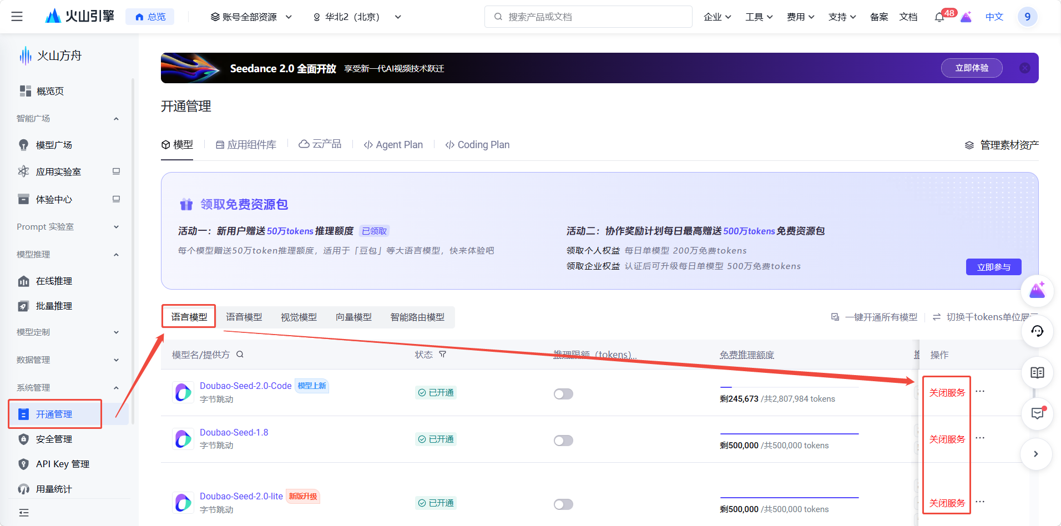The height and width of the screenshot is (526, 1061).
Task: Open more actions for Doubao-Seed-2.0-lite
Action: tap(980, 502)
